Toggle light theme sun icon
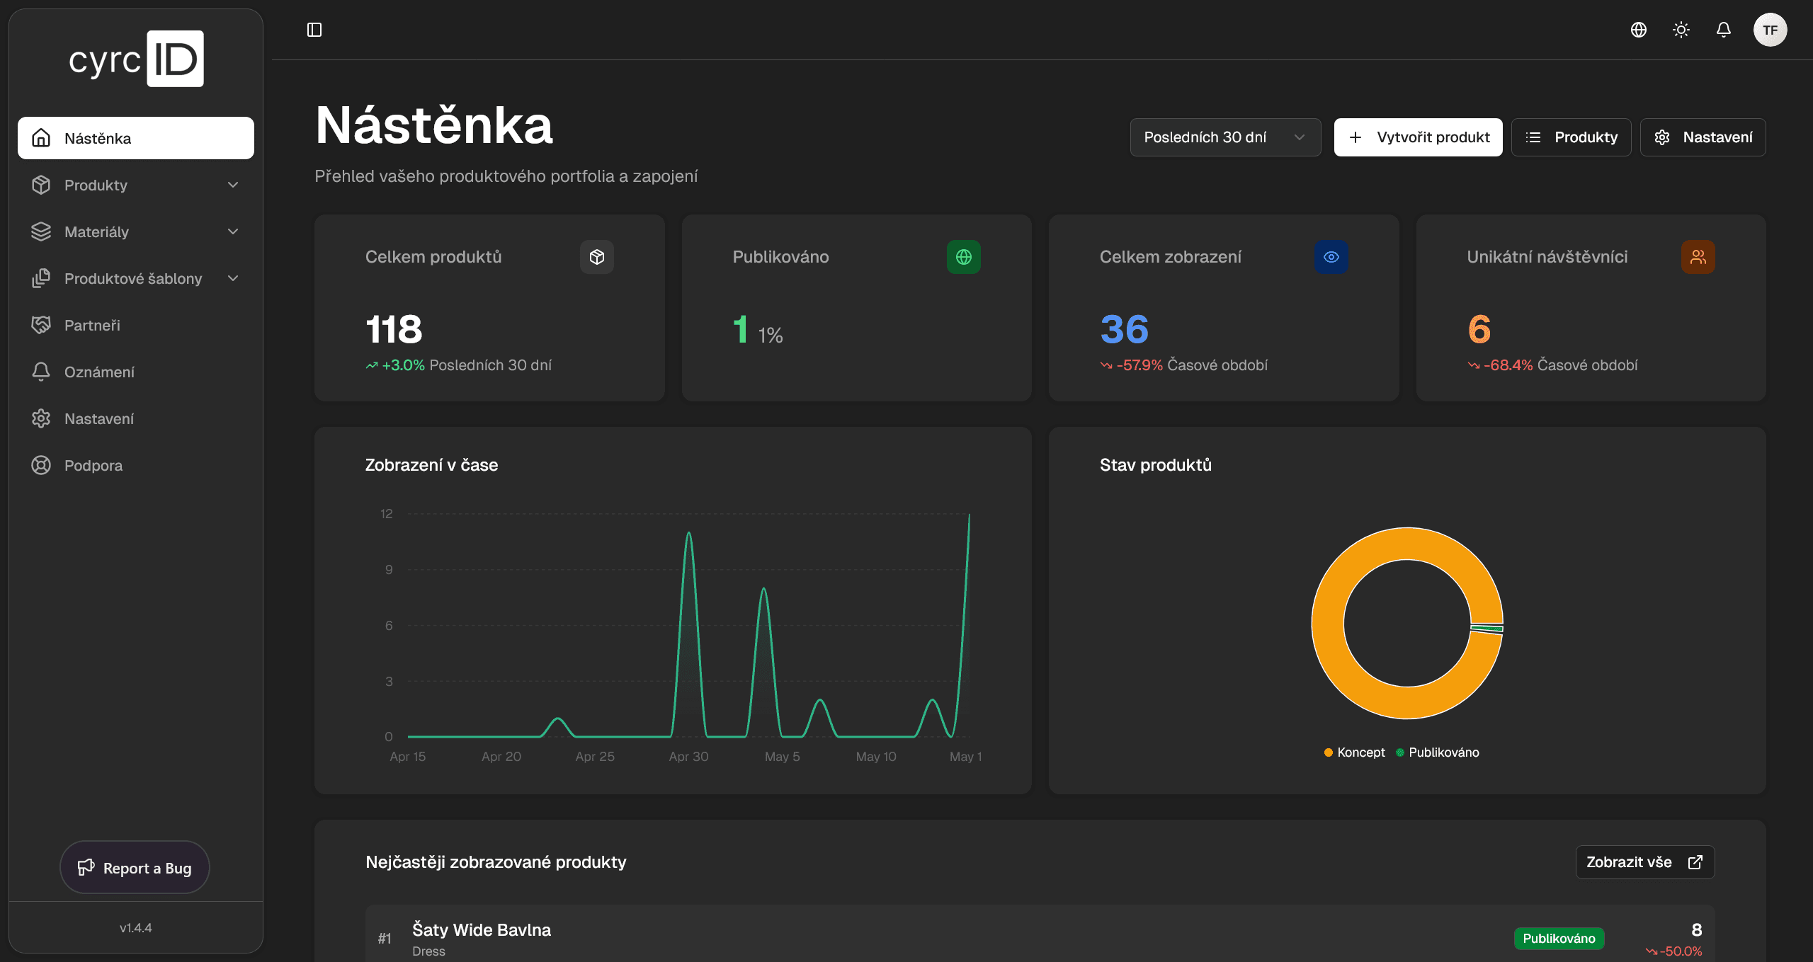This screenshot has height=962, width=1813. [1681, 30]
